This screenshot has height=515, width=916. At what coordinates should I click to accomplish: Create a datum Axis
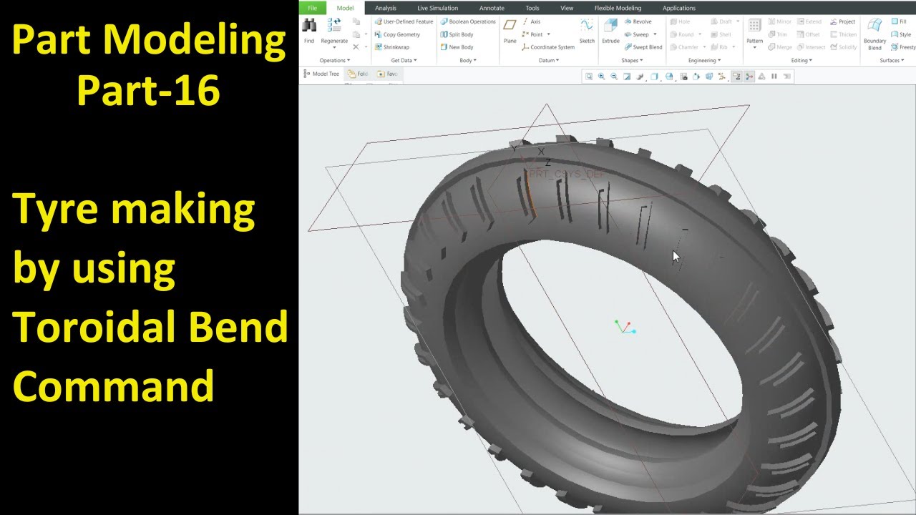(531, 21)
